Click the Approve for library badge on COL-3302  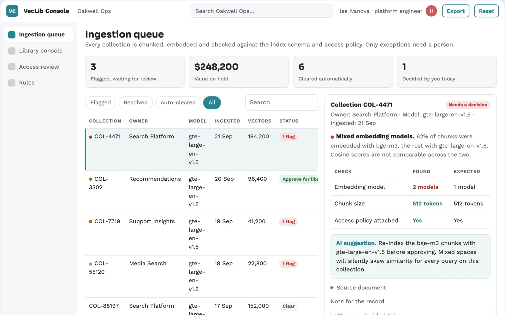(x=299, y=179)
